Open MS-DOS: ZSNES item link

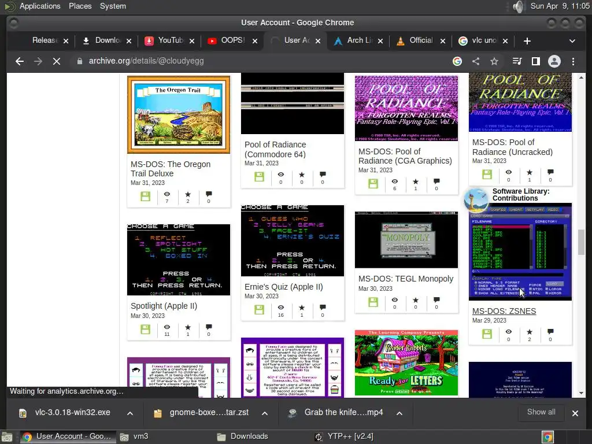tap(504, 311)
